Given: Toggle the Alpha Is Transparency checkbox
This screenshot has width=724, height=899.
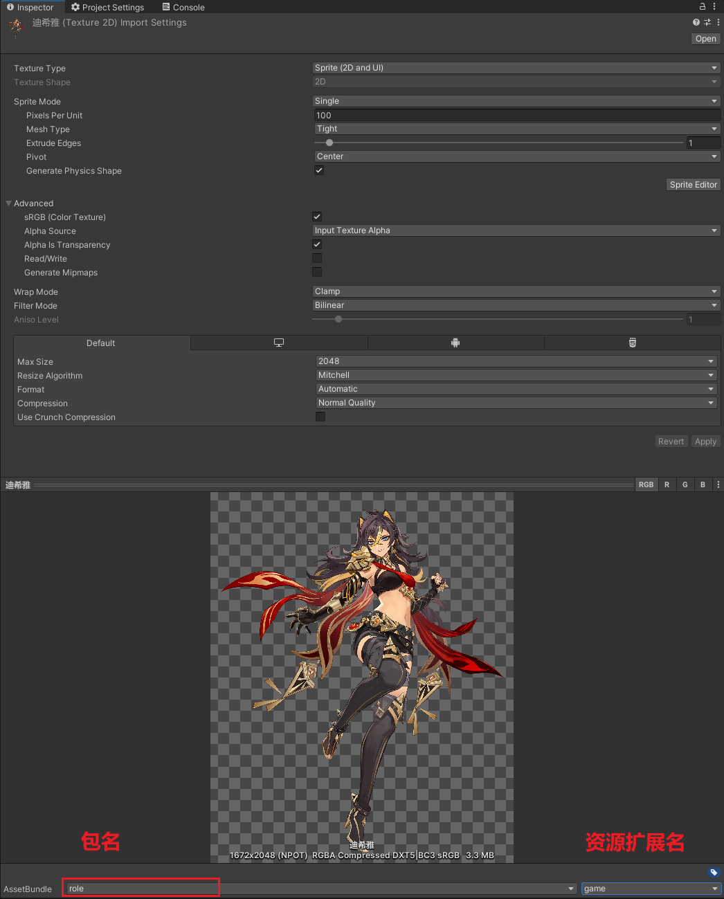Looking at the screenshot, I should 317,244.
